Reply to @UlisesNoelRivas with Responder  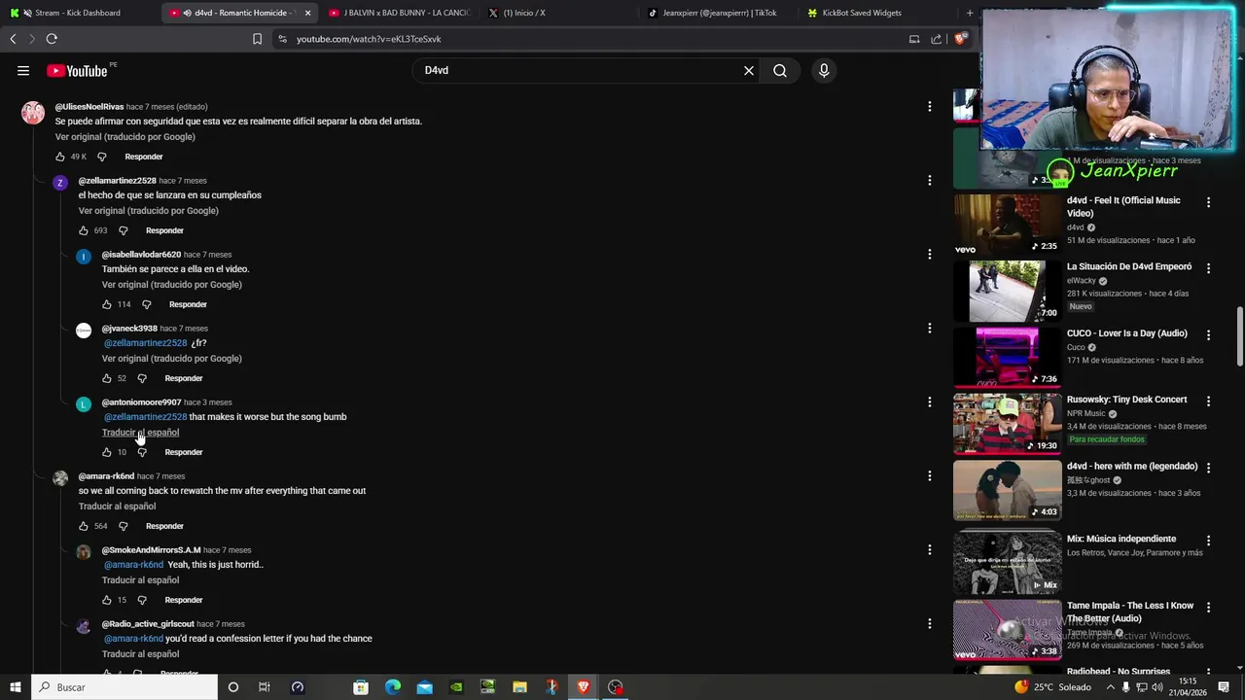click(144, 157)
